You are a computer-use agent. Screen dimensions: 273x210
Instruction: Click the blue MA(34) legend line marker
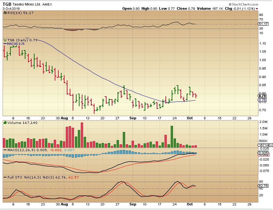point(5,44)
